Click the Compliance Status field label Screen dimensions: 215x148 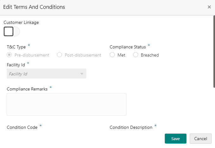coord(128,47)
